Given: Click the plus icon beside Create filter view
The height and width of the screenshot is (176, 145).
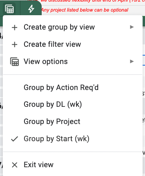Looking at the screenshot, I should [x=14, y=44].
